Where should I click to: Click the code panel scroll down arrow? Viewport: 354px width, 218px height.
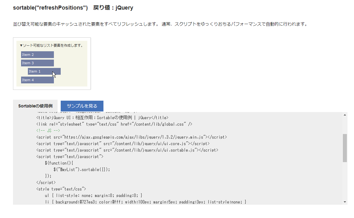tap(345, 202)
